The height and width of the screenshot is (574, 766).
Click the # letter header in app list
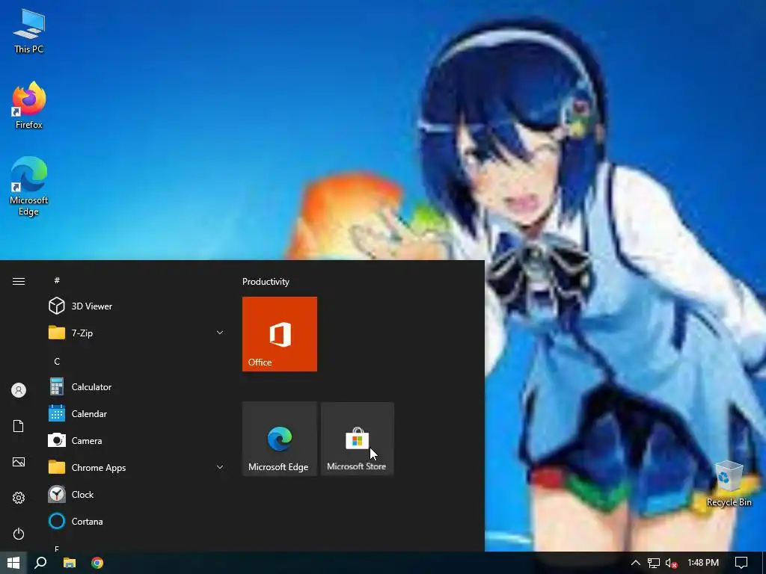pos(57,280)
